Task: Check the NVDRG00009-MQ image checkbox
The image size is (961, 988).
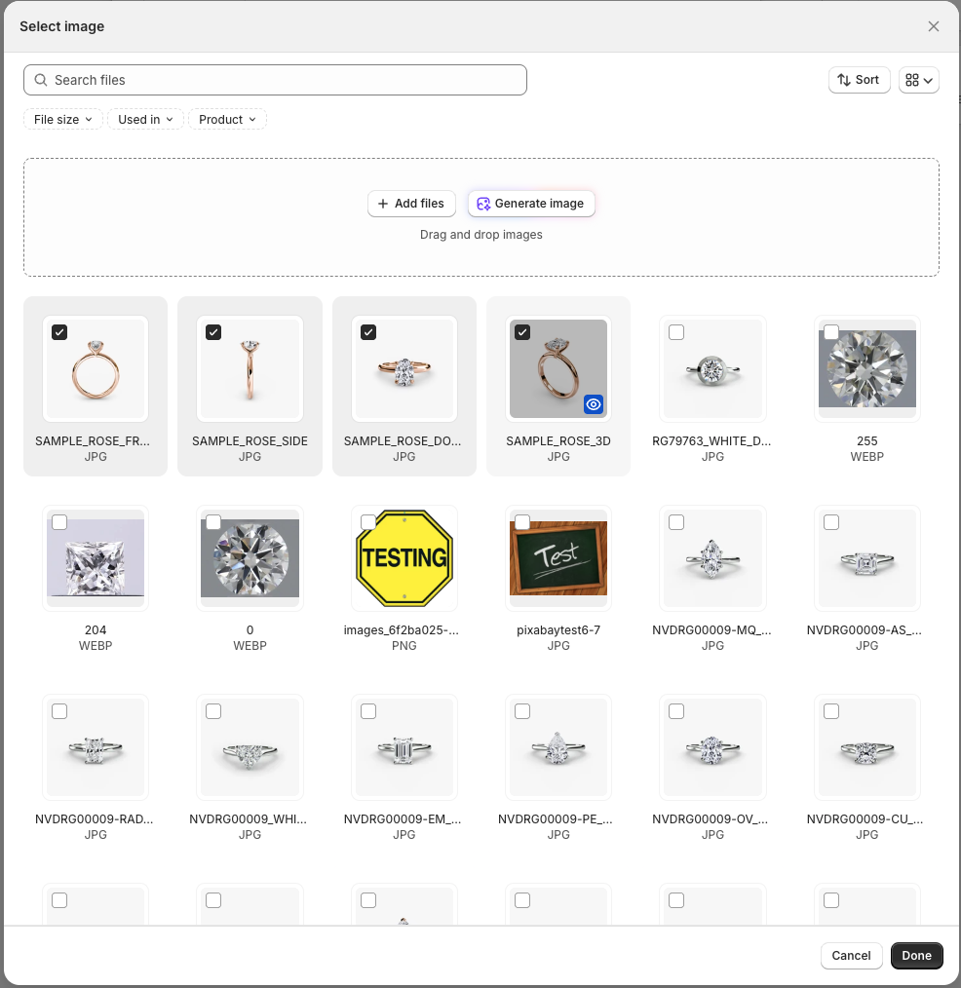Action: pos(676,522)
